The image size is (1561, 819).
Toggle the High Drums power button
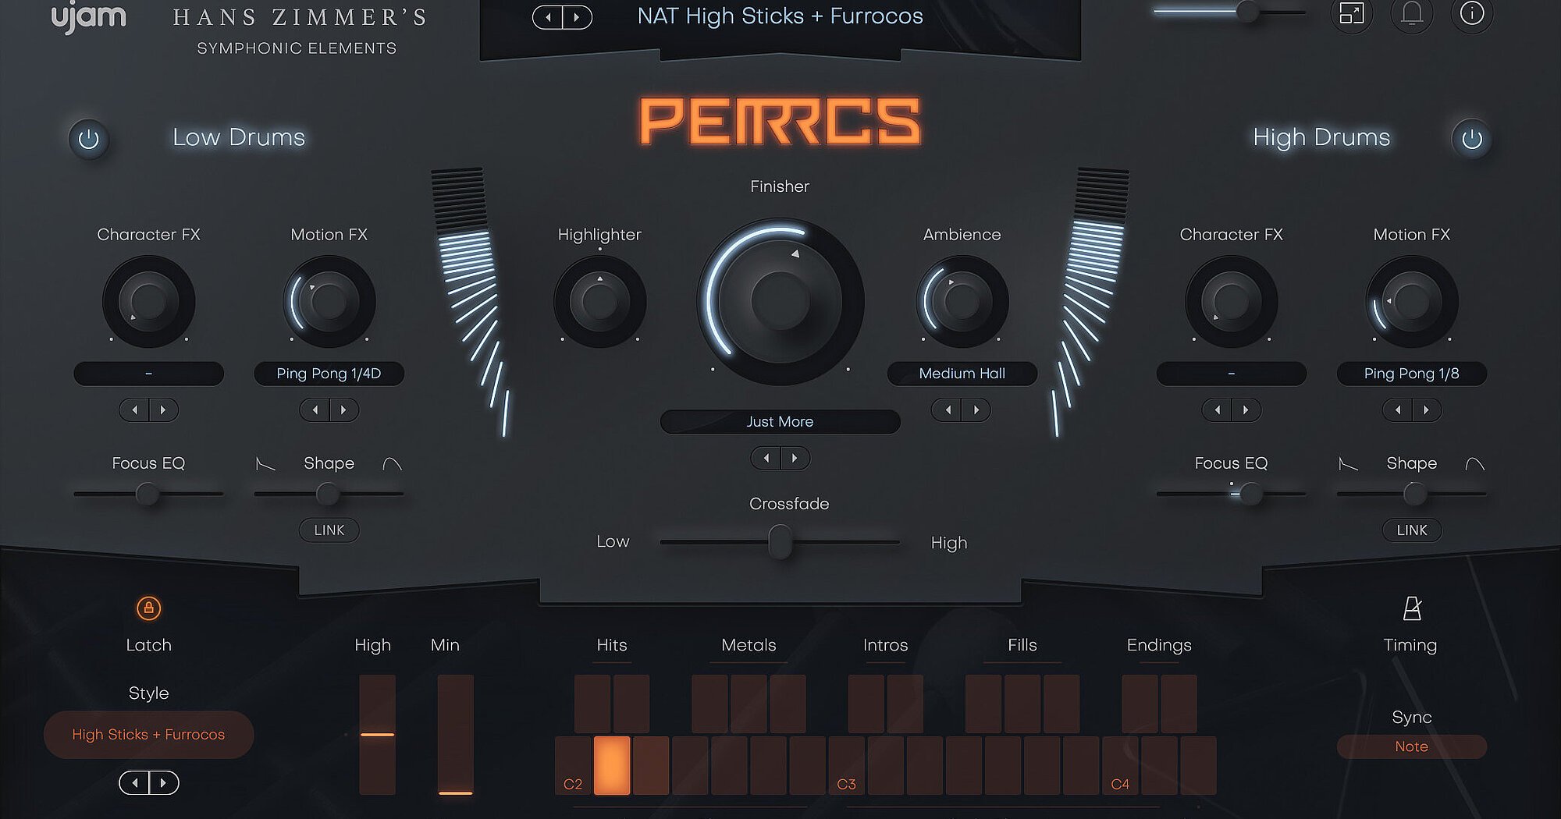tap(1470, 139)
